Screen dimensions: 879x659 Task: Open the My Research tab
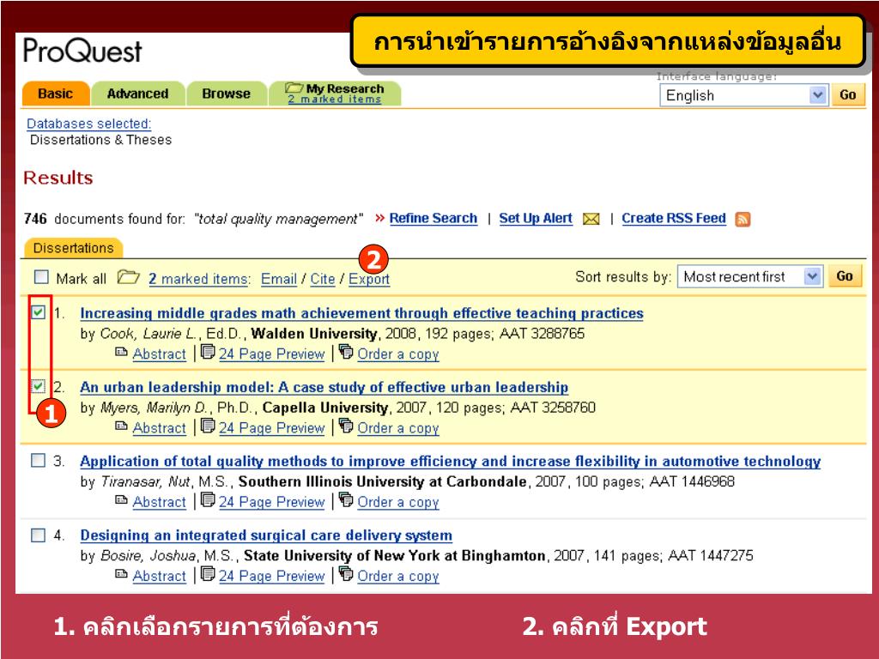pyautogui.click(x=336, y=93)
